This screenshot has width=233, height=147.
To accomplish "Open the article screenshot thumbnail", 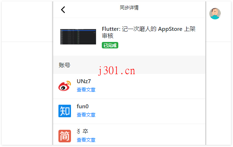I will [x=78, y=37].
